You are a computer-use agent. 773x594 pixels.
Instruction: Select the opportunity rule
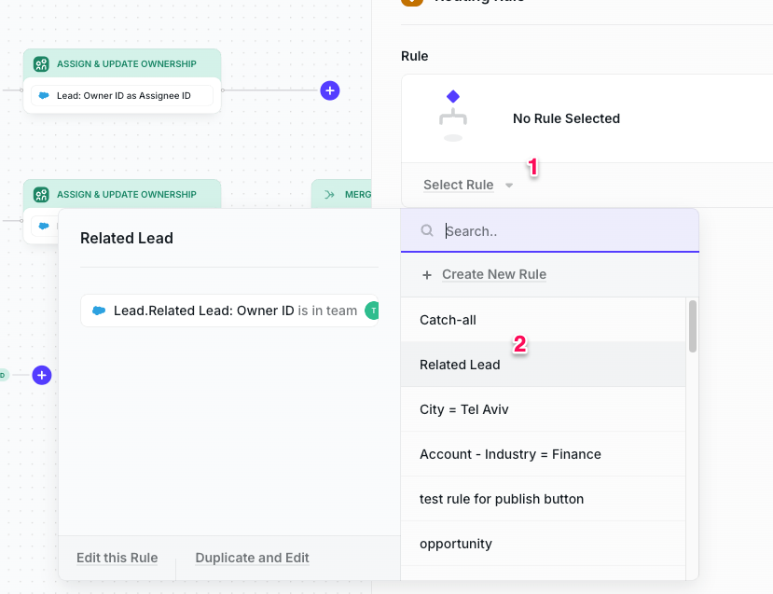pyautogui.click(x=543, y=544)
